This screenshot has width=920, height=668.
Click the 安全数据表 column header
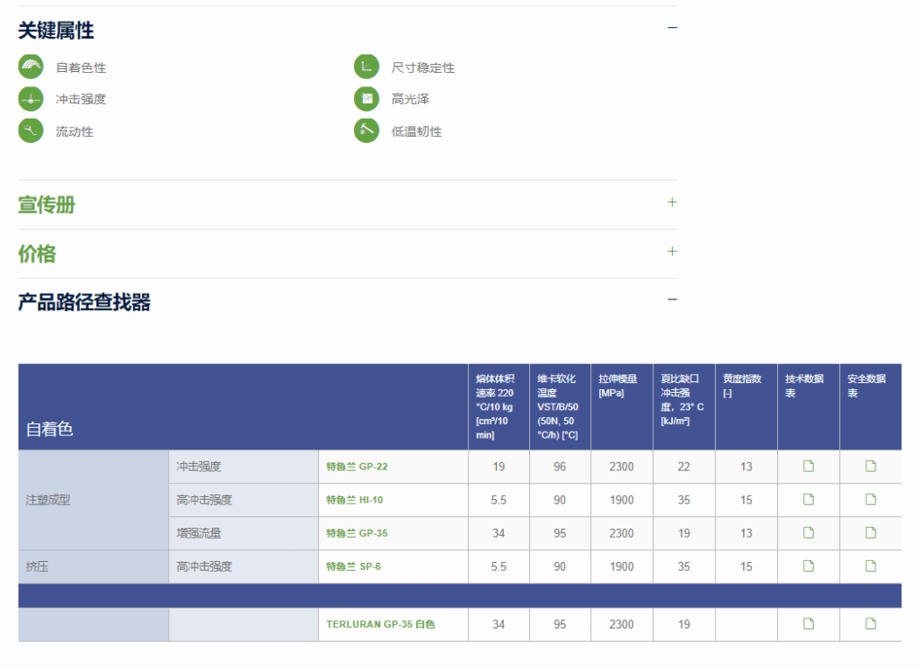coord(871,406)
